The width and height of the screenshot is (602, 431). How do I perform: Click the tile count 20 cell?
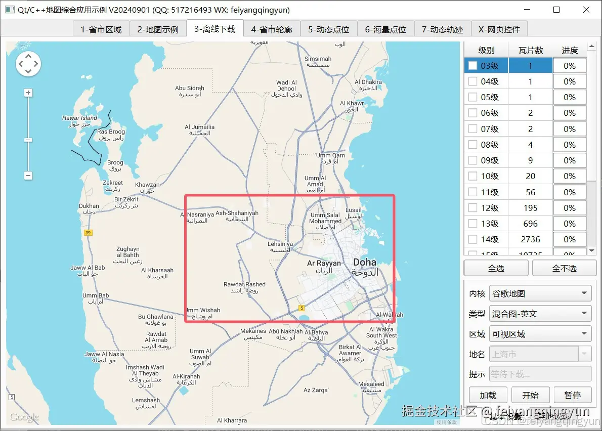[531, 176]
